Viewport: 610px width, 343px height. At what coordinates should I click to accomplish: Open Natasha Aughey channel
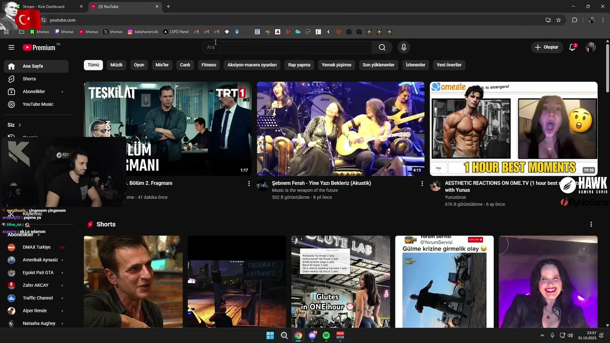36,323
